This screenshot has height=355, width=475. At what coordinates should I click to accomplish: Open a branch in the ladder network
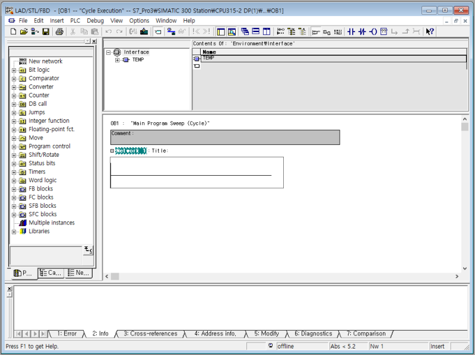coord(395,31)
